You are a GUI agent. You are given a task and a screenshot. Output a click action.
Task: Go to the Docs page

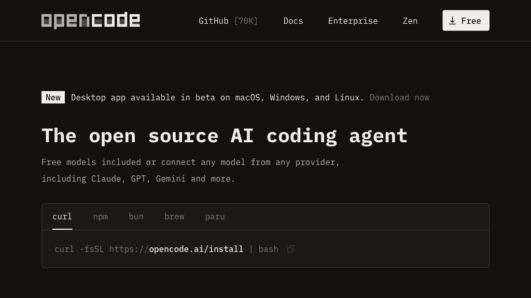click(x=293, y=21)
